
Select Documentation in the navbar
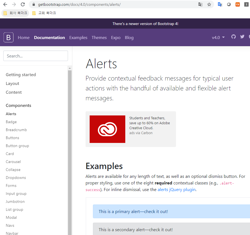(x=49, y=38)
